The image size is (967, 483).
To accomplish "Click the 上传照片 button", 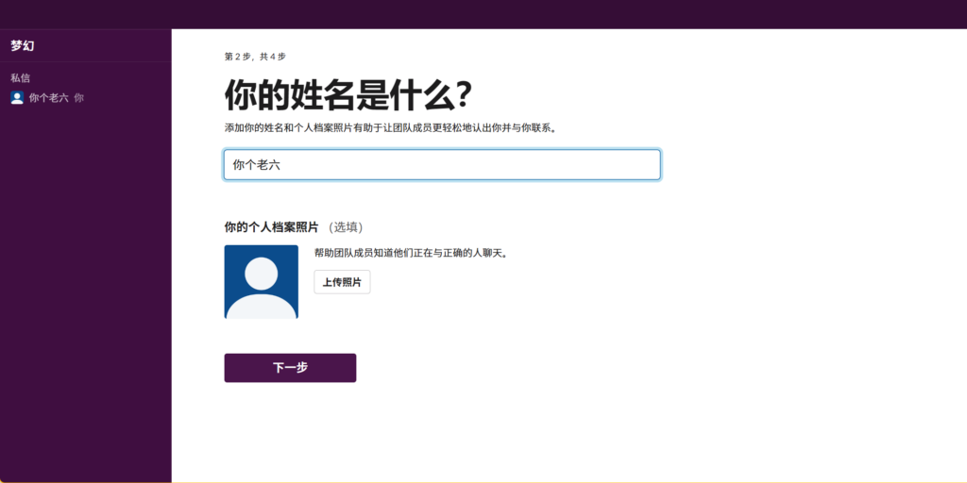I will pos(342,282).
